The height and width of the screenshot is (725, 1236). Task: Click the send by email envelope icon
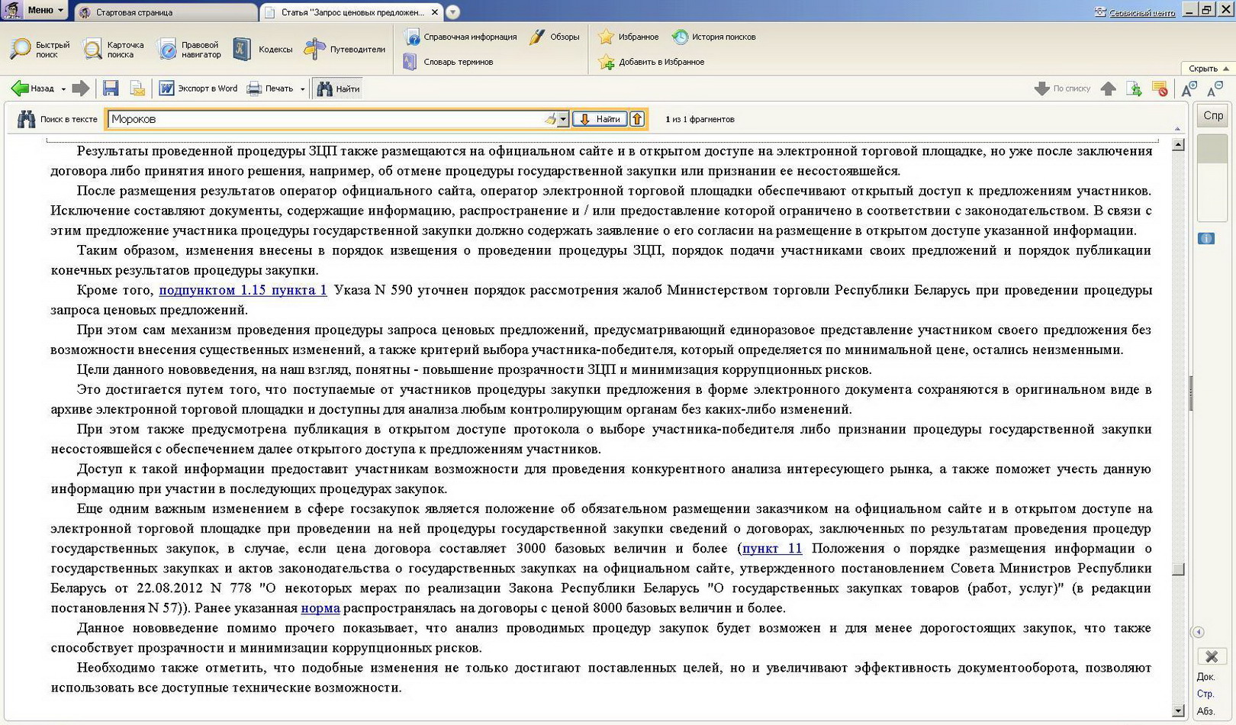[x=137, y=89]
